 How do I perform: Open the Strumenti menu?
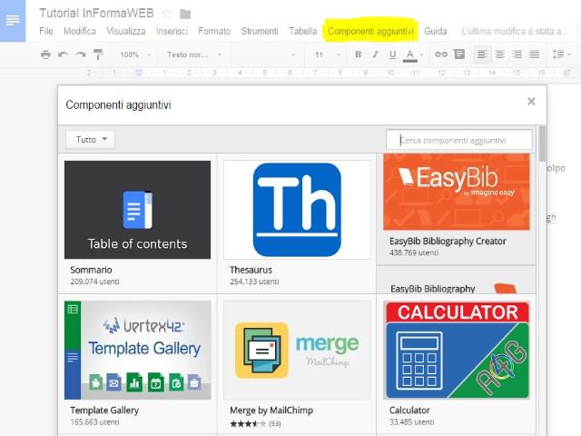260,31
